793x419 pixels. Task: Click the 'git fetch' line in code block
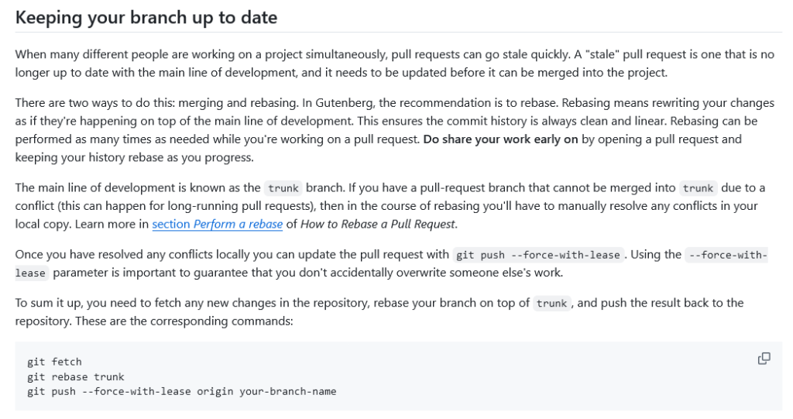54,362
